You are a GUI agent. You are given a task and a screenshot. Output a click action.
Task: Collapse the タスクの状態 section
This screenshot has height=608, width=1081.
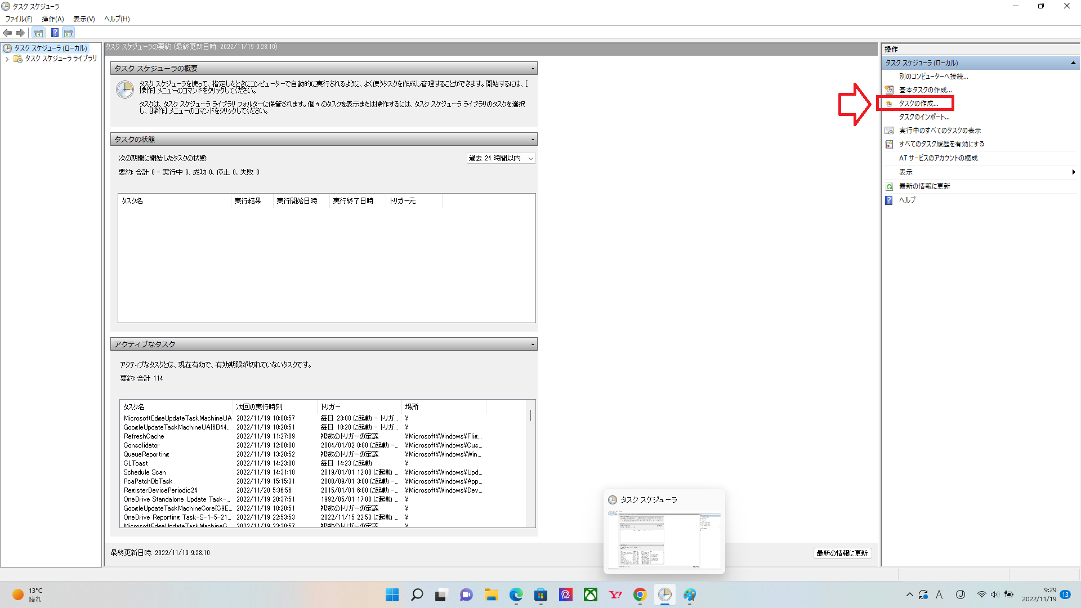533,140
